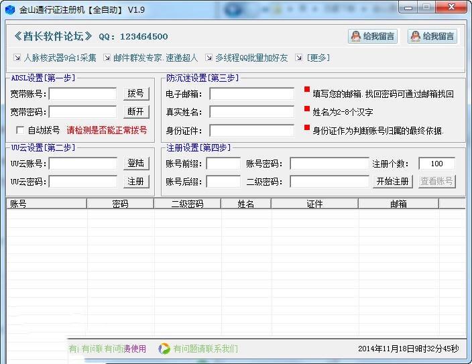
Task: Focus the 宽带账号 input field
Action: pyautogui.click(x=82, y=94)
